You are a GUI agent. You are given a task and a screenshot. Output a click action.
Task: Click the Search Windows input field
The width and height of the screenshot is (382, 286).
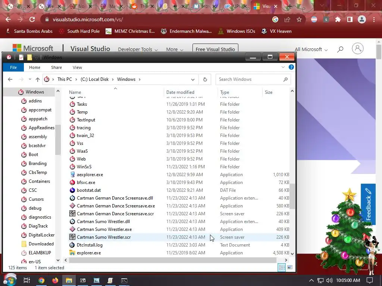pos(250,79)
